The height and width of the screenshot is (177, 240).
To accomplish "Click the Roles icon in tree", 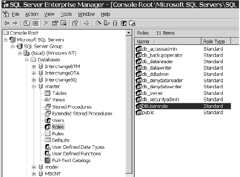I will point(48,127).
